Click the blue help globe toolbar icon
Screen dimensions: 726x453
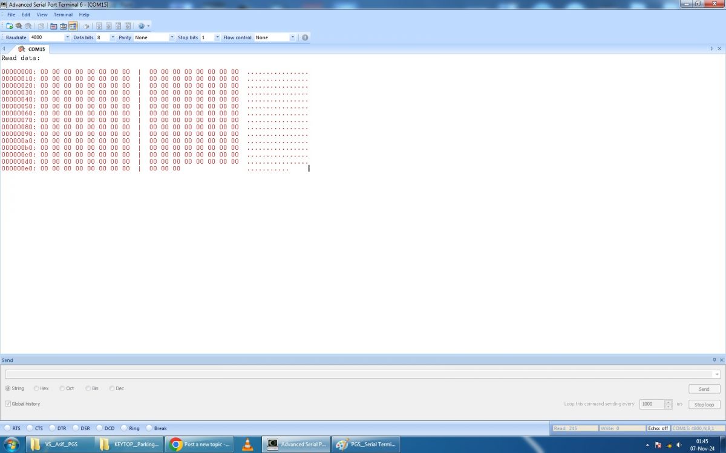[x=141, y=26]
